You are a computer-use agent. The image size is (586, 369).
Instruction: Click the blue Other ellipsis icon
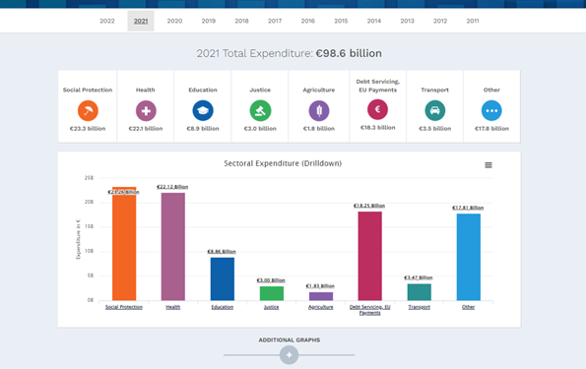(491, 110)
